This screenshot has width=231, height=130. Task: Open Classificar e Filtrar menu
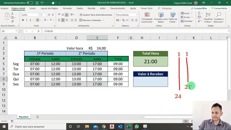pos(208,18)
